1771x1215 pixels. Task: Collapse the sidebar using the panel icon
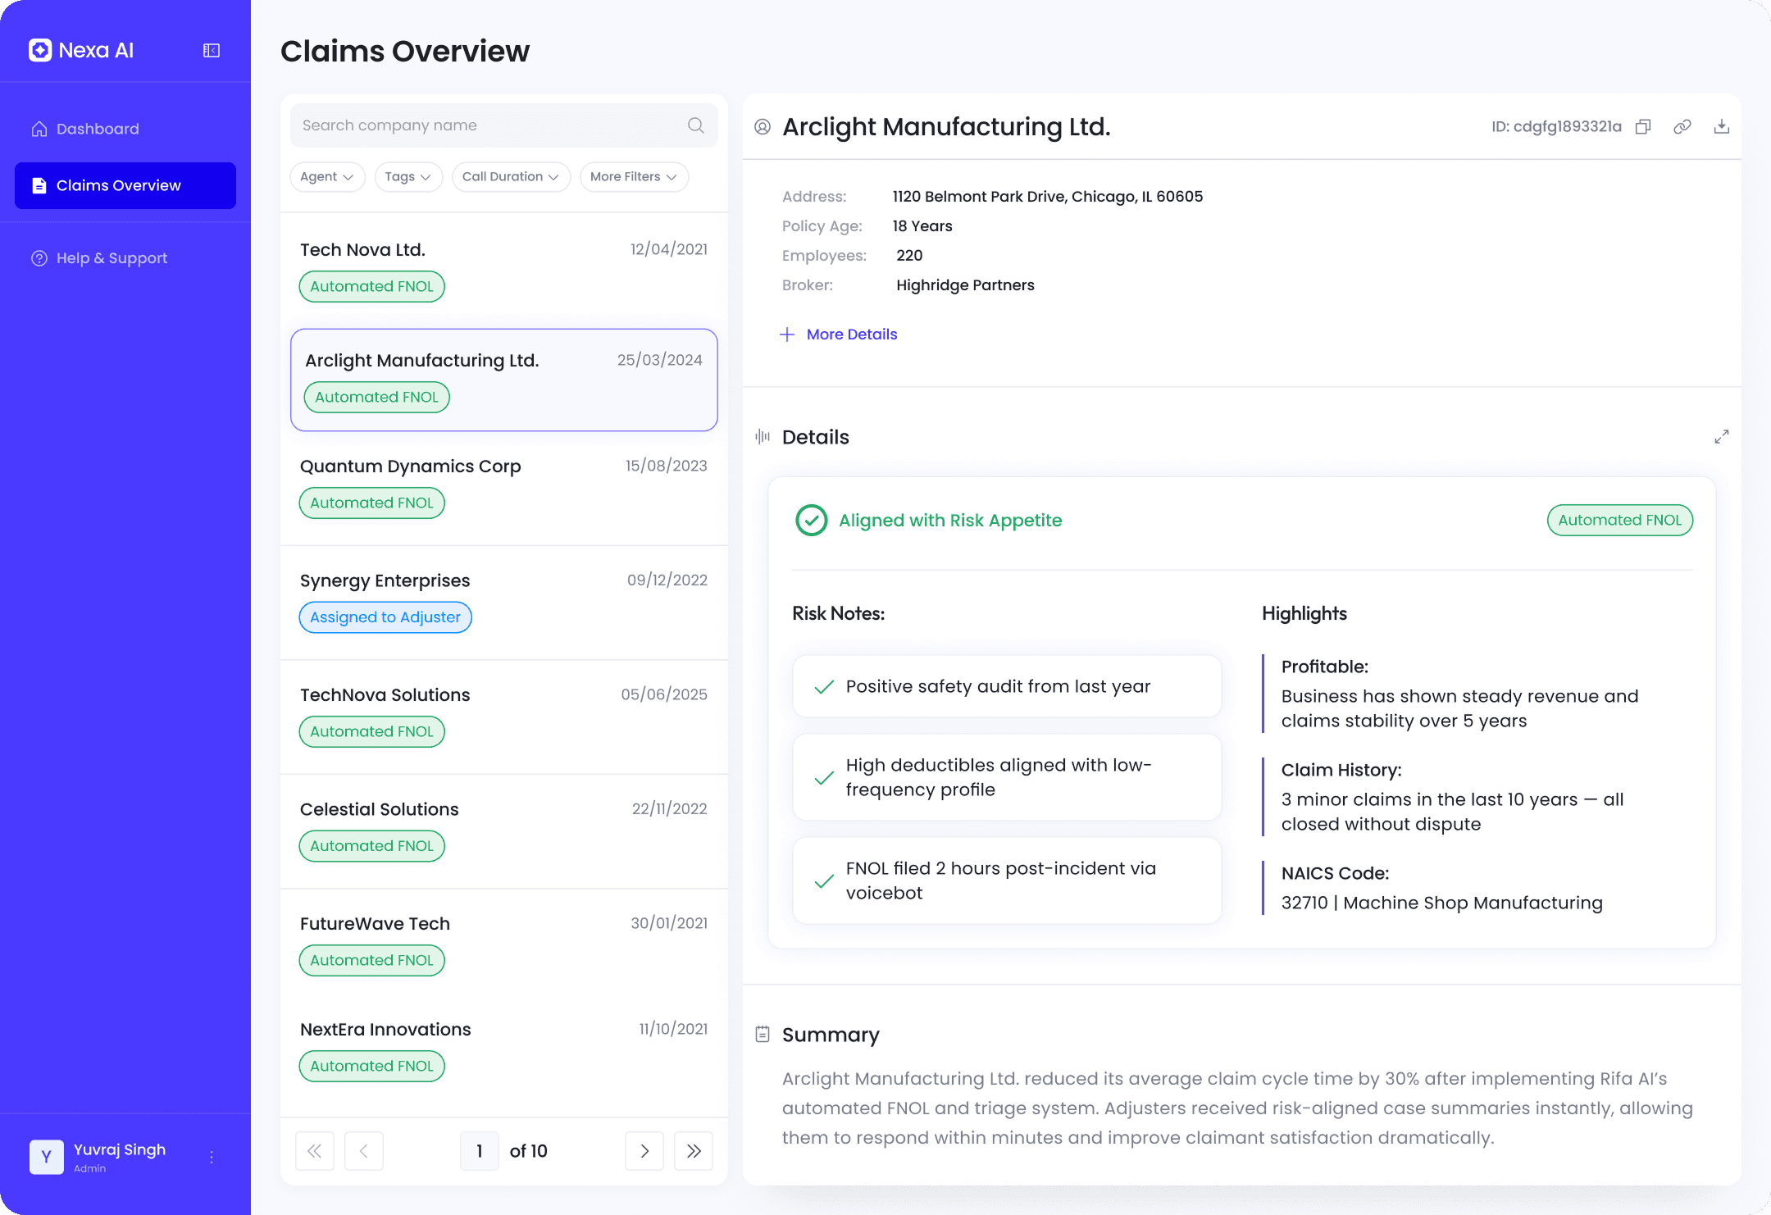coord(211,50)
